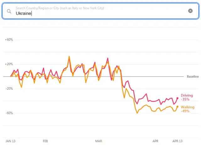Focus the Country/Region search field
This screenshot has width=201, height=150.
point(94,13)
